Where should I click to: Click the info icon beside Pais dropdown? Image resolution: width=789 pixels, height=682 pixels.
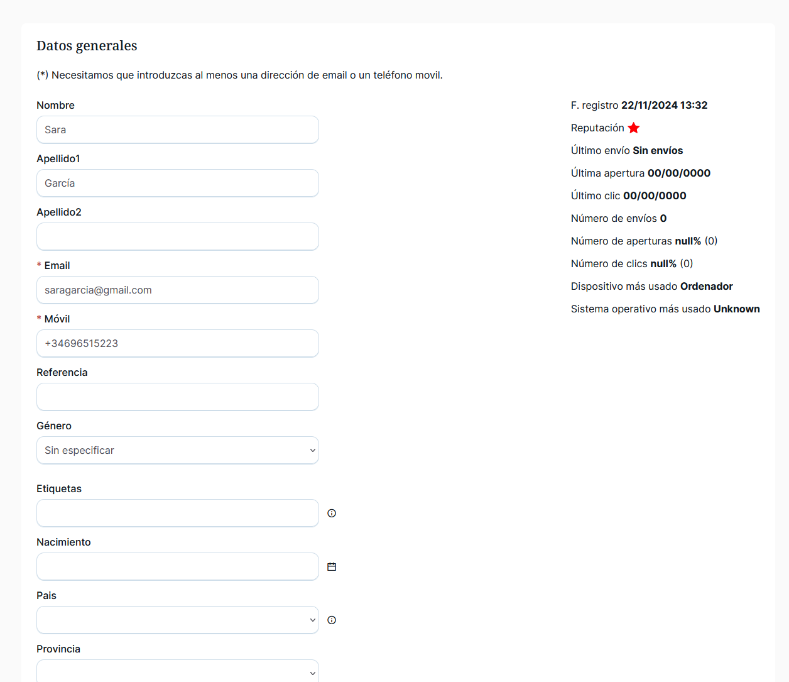tap(332, 620)
